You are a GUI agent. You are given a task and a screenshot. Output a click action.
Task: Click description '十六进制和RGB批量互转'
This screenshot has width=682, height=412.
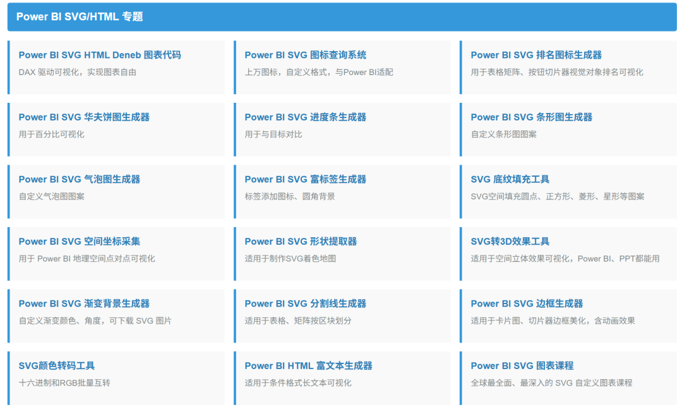(x=64, y=384)
